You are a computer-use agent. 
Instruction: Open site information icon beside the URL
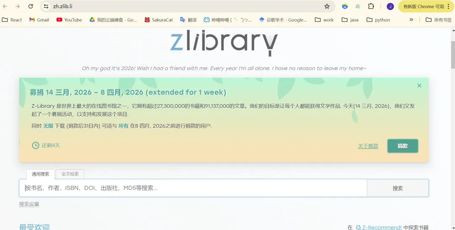tap(46, 6)
